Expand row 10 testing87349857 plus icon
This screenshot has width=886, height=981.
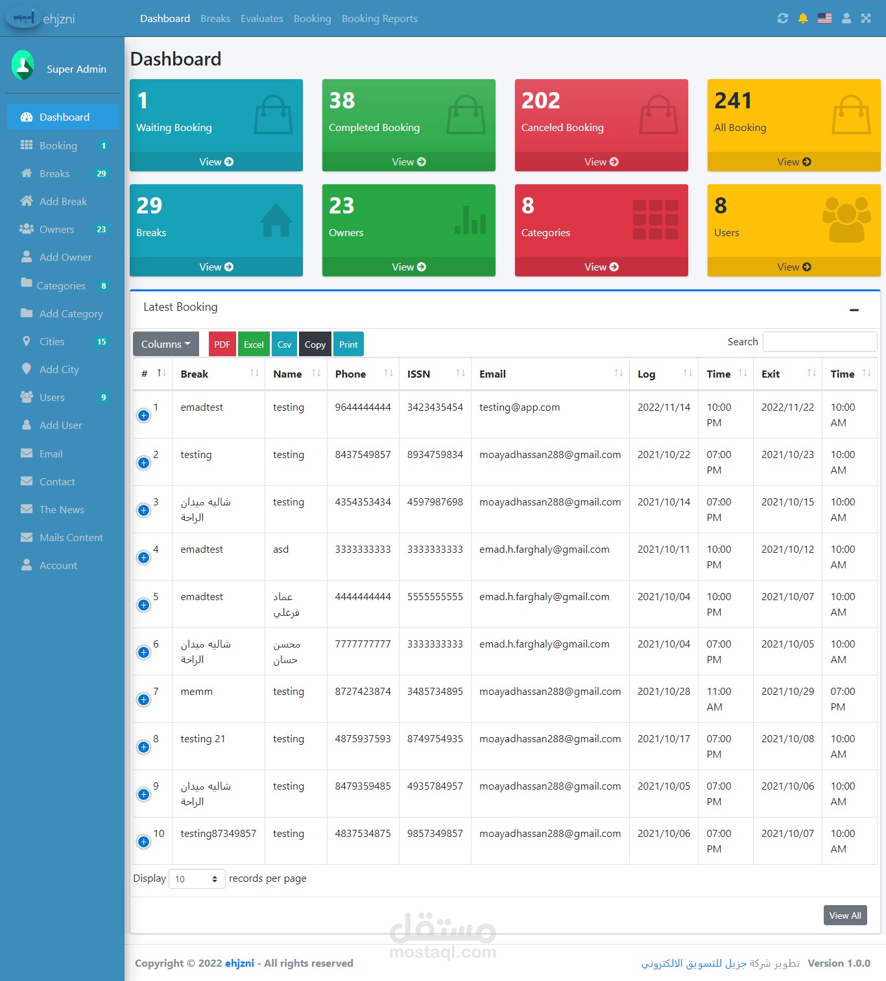[x=144, y=842]
